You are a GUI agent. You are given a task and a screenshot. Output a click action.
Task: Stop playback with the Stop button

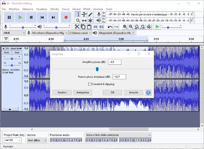[x=31, y=17]
